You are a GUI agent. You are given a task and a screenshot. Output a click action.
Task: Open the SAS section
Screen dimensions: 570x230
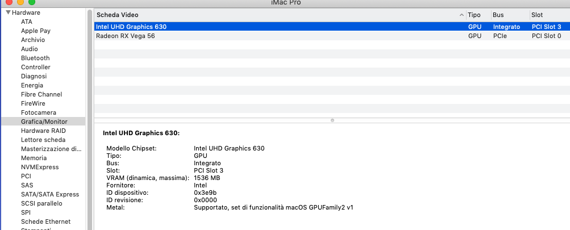(27, 185)
